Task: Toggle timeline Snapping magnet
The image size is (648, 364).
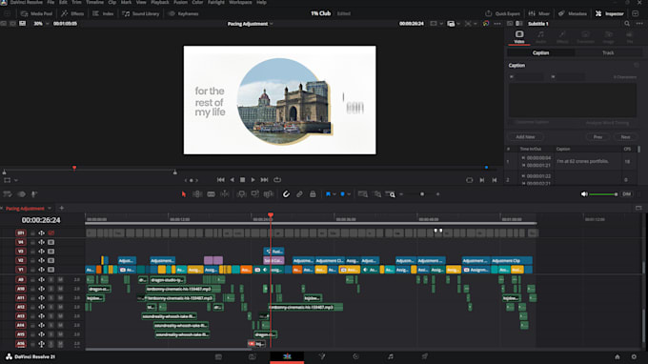Action: coord(286,194)
